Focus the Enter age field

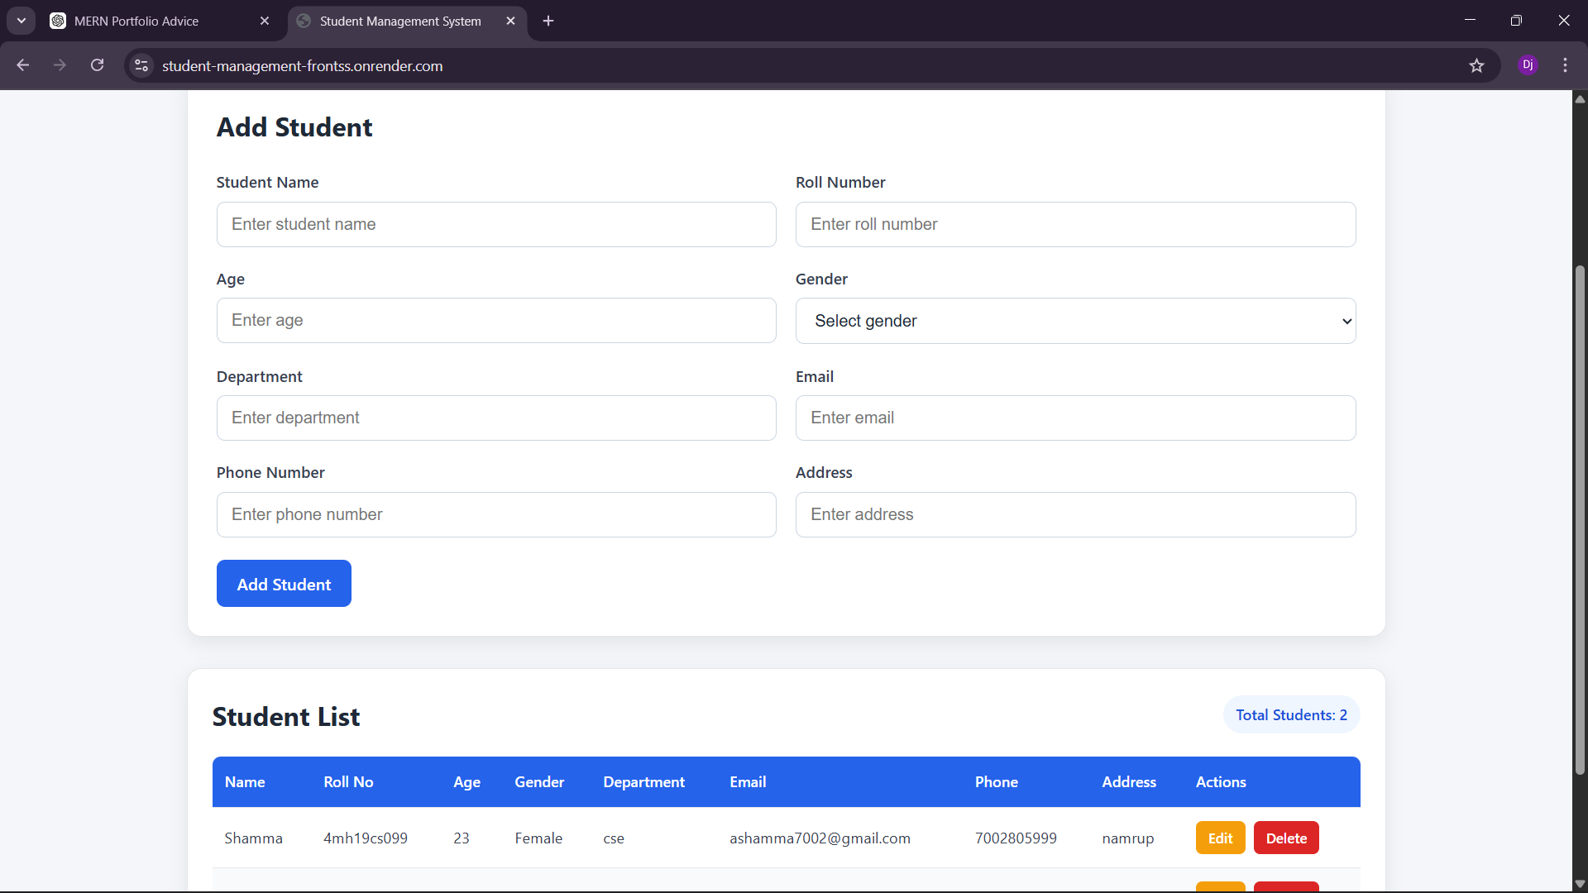tap(496, 320)
